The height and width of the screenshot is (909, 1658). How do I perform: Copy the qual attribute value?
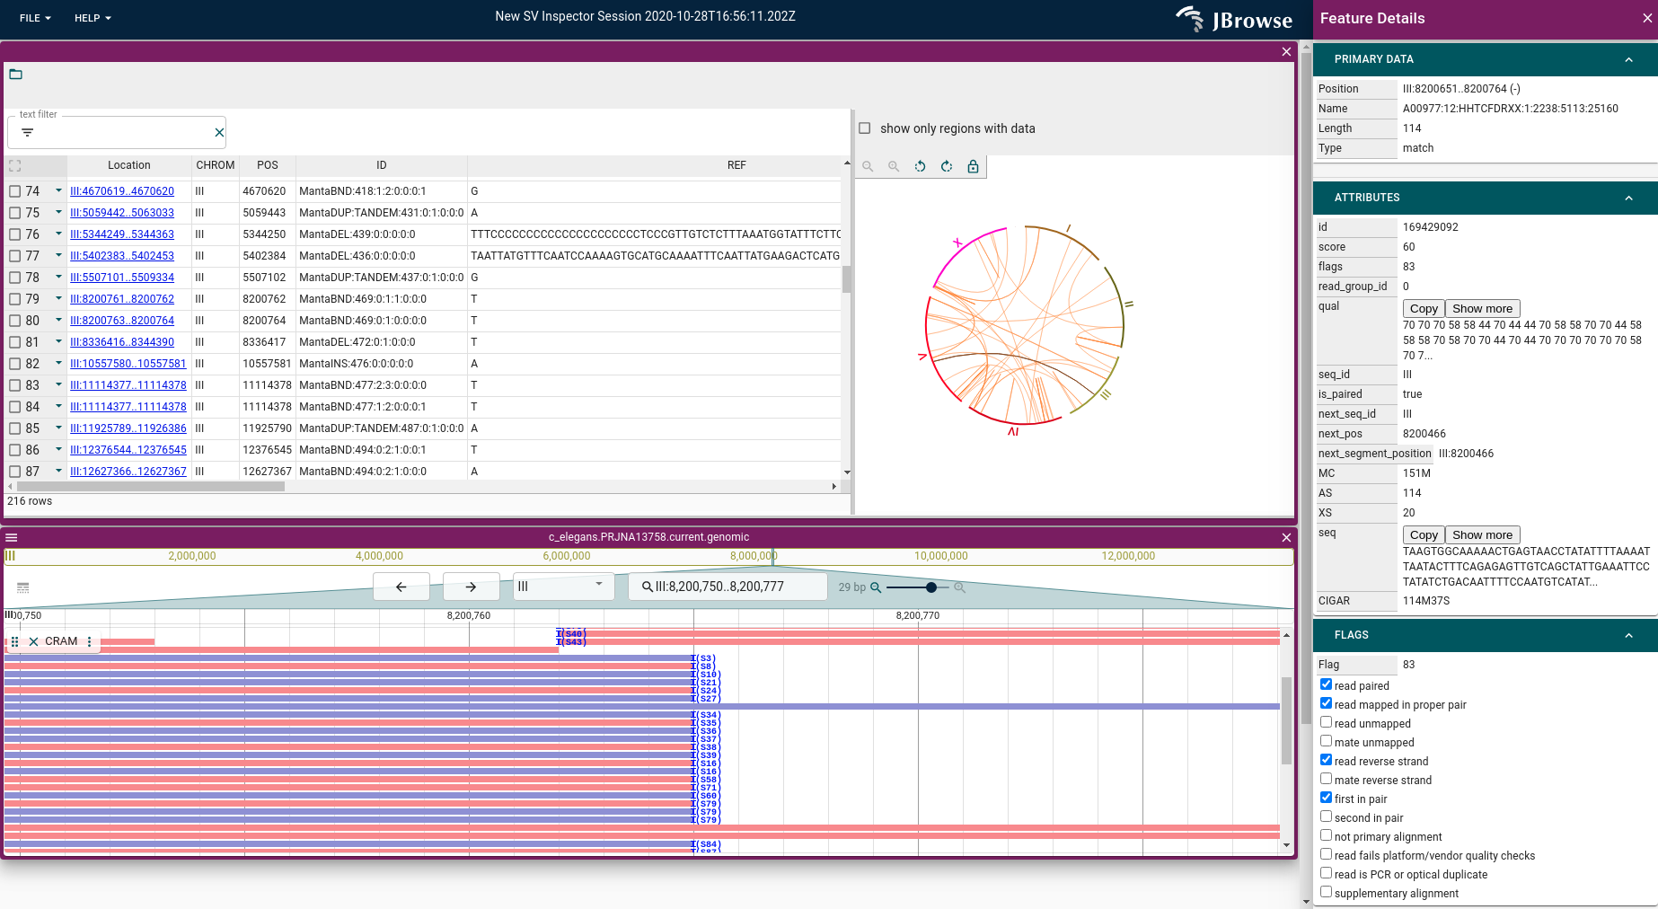(x=1424, y=308)
